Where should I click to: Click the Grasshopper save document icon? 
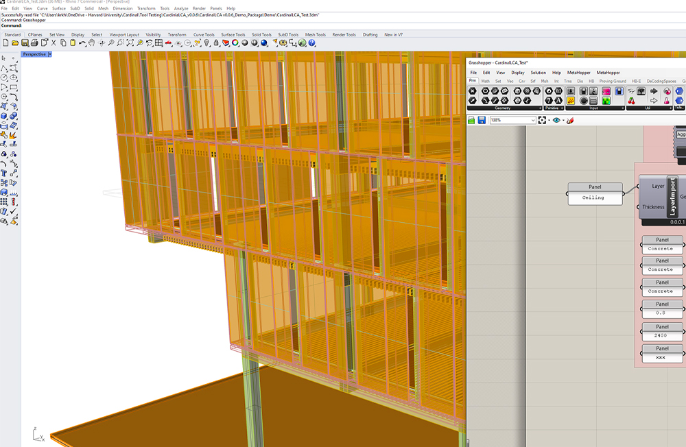click(482, 120)
